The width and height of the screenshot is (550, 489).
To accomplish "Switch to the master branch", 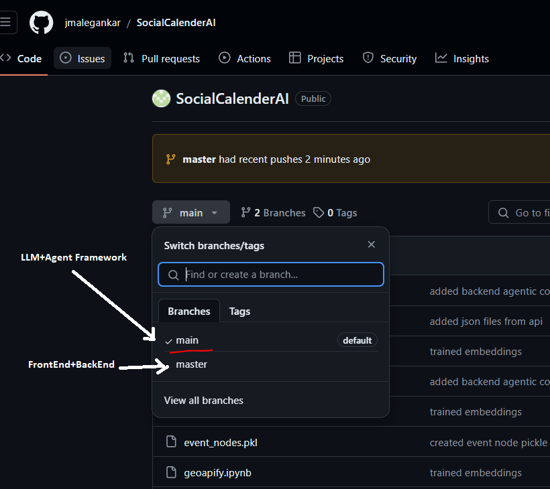I will click(x=271, y=364).
